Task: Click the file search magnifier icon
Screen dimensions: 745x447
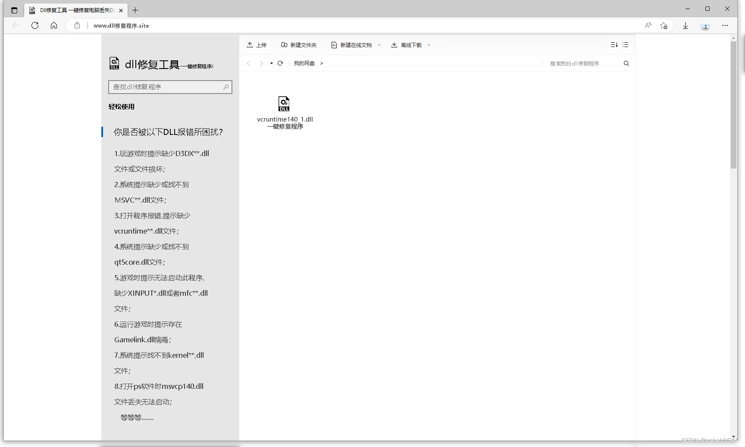Action: (x=626, y=63)
